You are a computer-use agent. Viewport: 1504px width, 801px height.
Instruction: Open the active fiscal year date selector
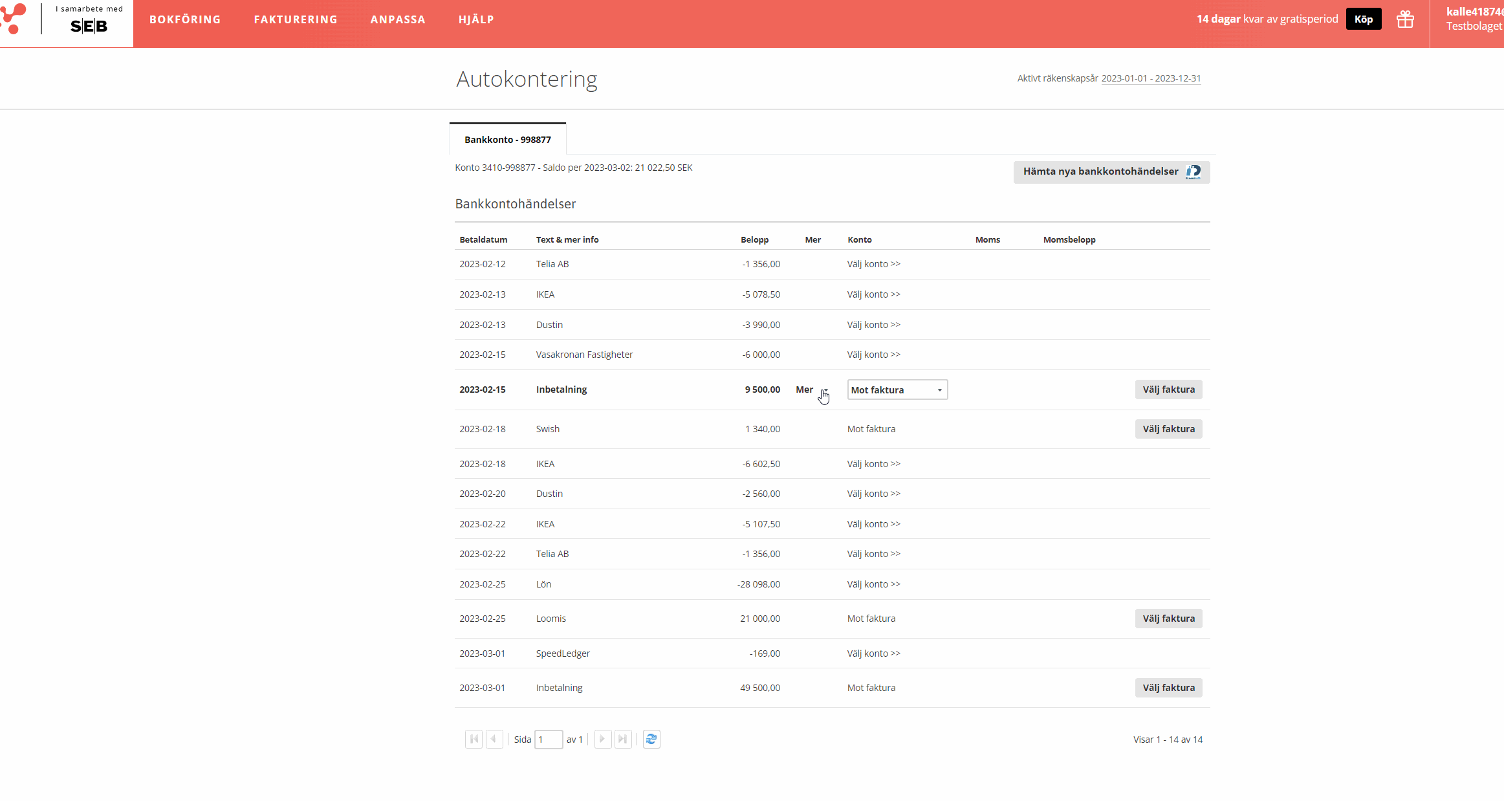coord(1151,78)
